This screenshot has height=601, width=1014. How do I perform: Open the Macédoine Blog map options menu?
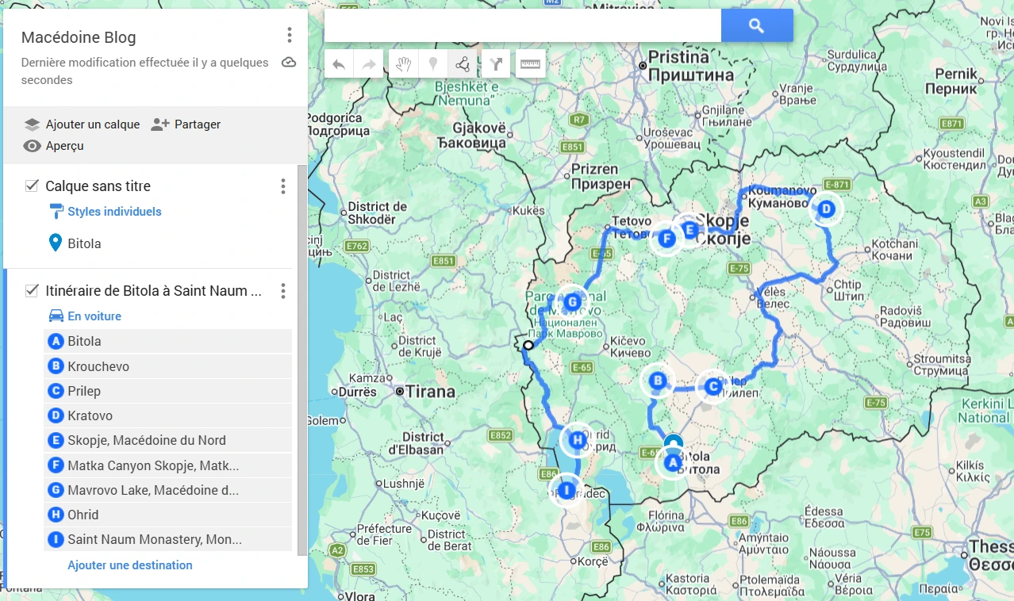click(x=290, y=35)
